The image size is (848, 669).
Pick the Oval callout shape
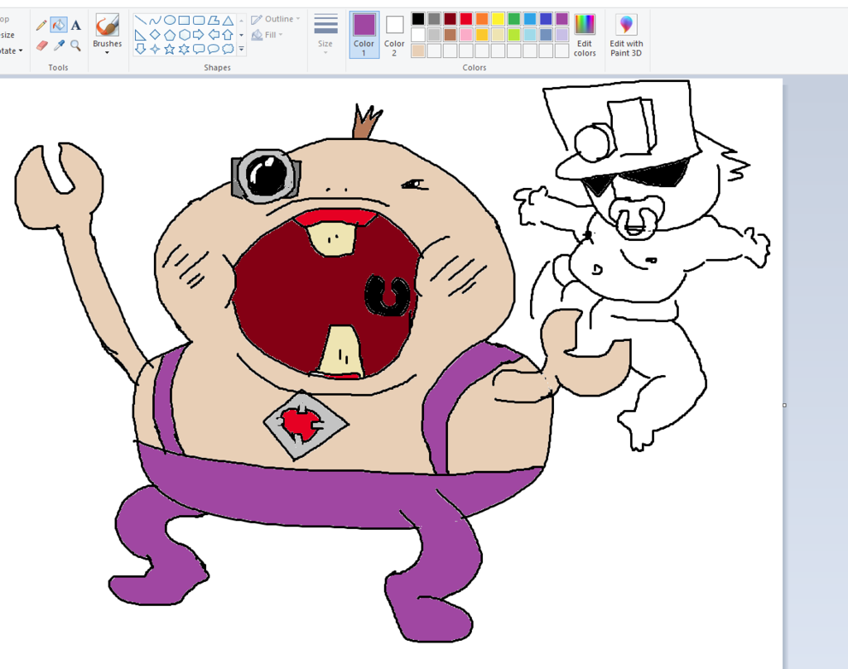click(214, 49)
